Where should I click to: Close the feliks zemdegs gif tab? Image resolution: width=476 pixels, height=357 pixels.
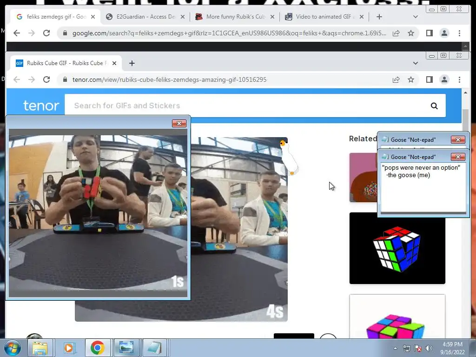click(93, 17)
